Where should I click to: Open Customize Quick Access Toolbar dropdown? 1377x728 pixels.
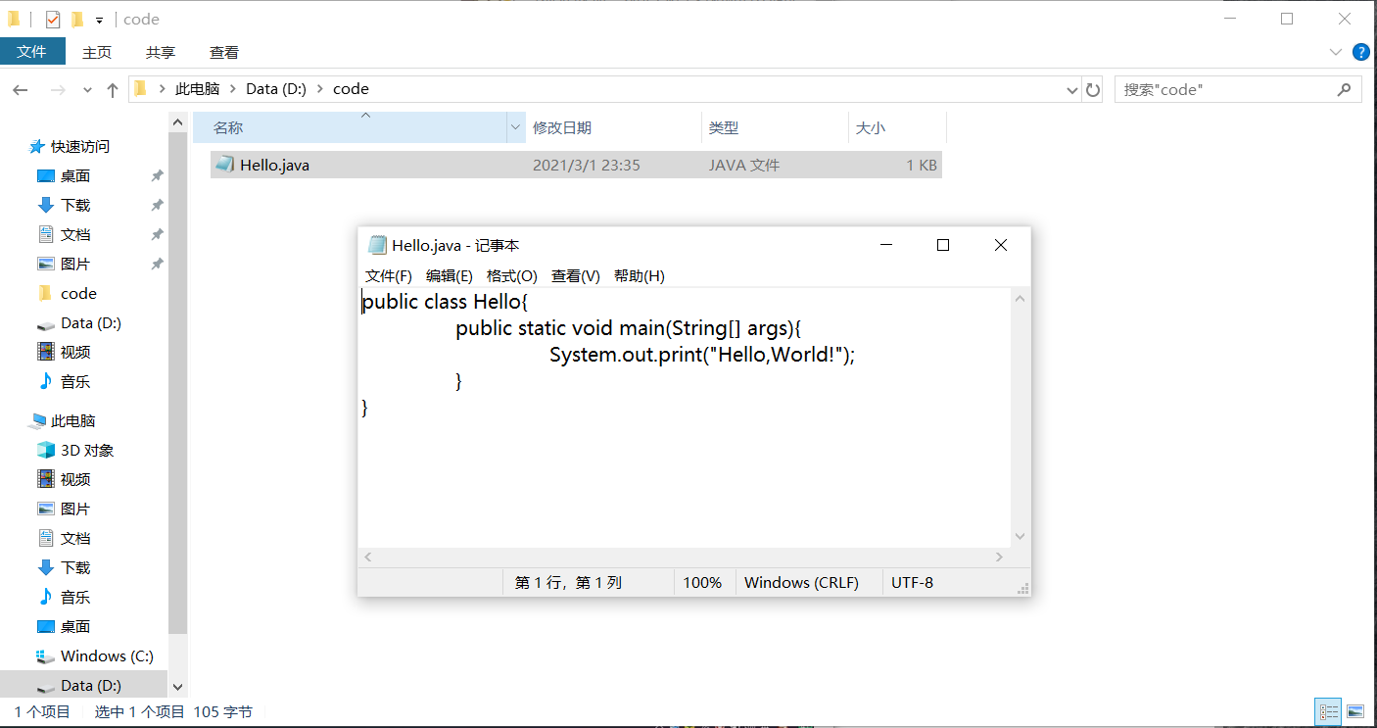[99, 20]
